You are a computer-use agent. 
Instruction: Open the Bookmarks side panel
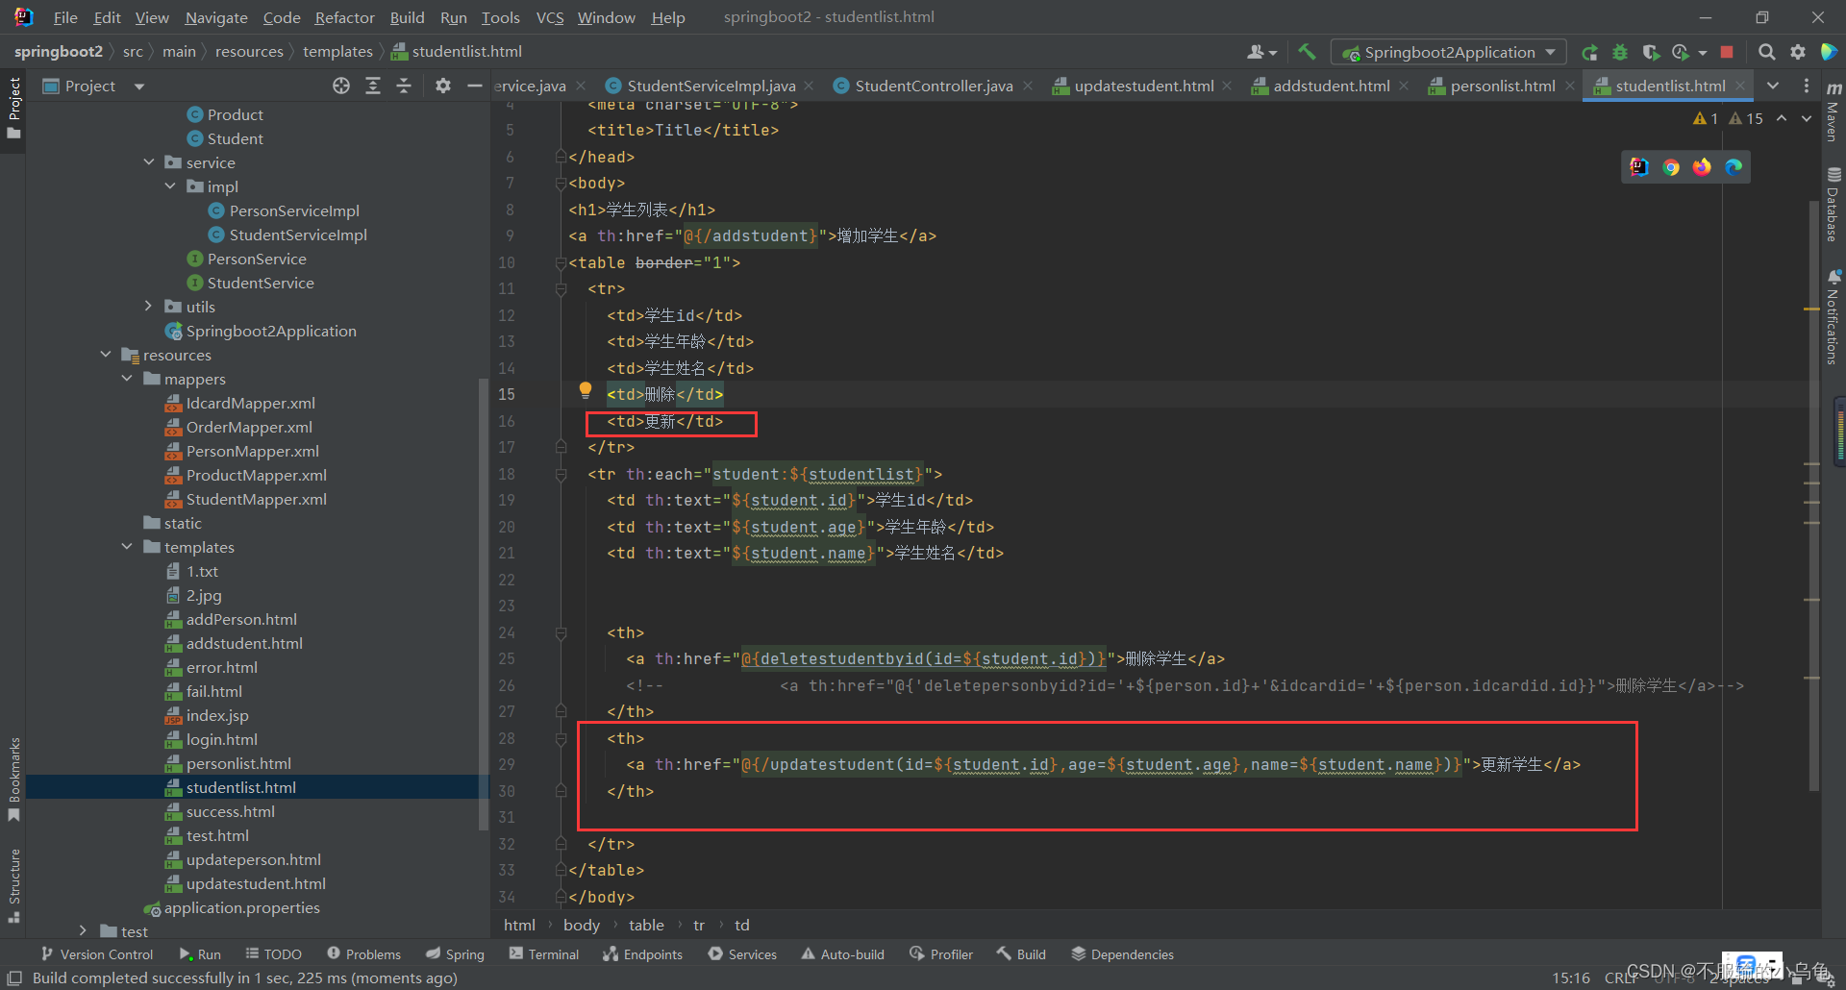[14, 779]
